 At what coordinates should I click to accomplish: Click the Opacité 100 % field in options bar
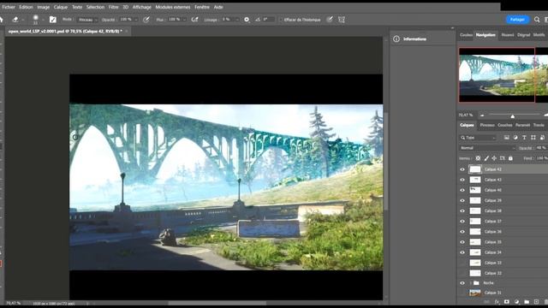point(126,20)
